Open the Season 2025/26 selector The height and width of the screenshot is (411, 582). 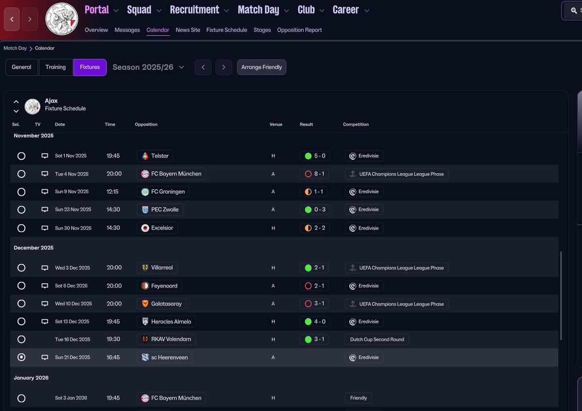[148, 67]
